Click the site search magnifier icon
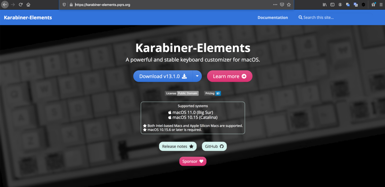 (x=300, y=18)
